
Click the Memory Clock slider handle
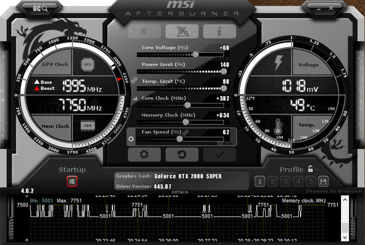pyautogui.click(x=185, y=122)
